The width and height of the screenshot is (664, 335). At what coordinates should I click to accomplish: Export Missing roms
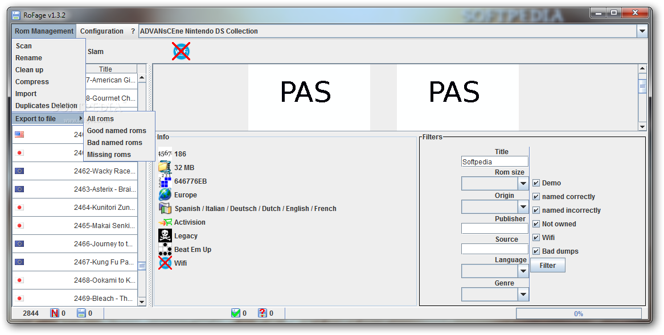[x=120, y=154]
